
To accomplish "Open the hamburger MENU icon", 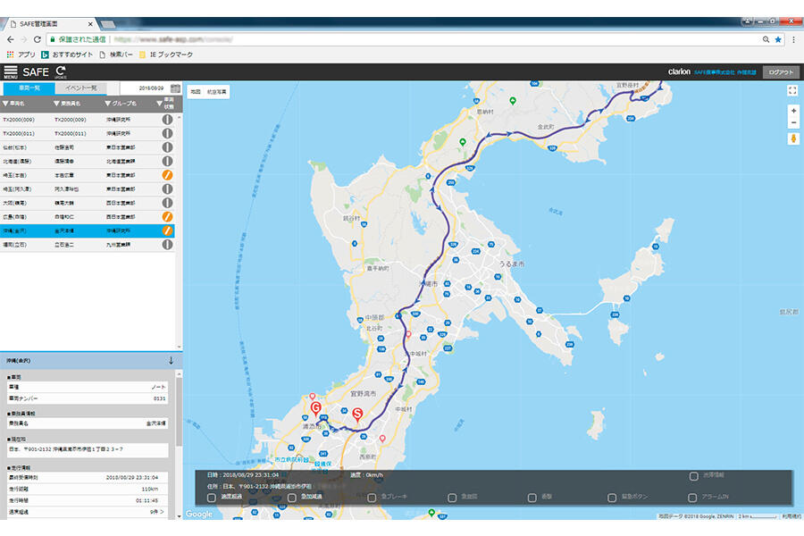I will pos(11,71).
